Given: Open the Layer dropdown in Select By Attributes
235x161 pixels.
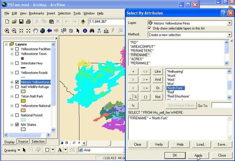Looking at the screenshot, I should point(229,23).
